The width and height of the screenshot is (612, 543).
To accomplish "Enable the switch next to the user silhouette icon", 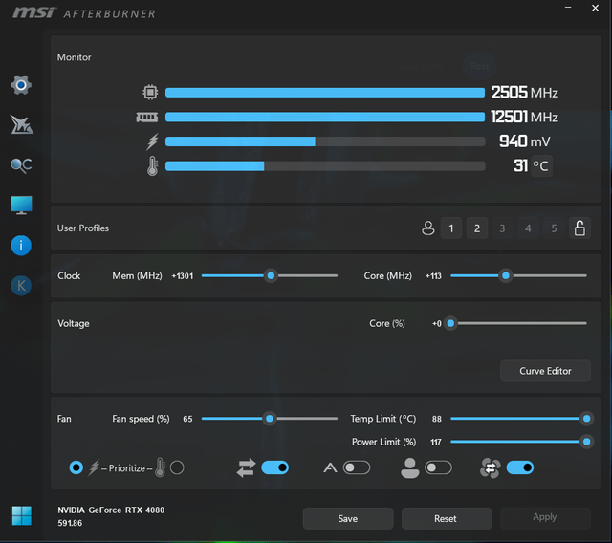I will pos(439,467).
